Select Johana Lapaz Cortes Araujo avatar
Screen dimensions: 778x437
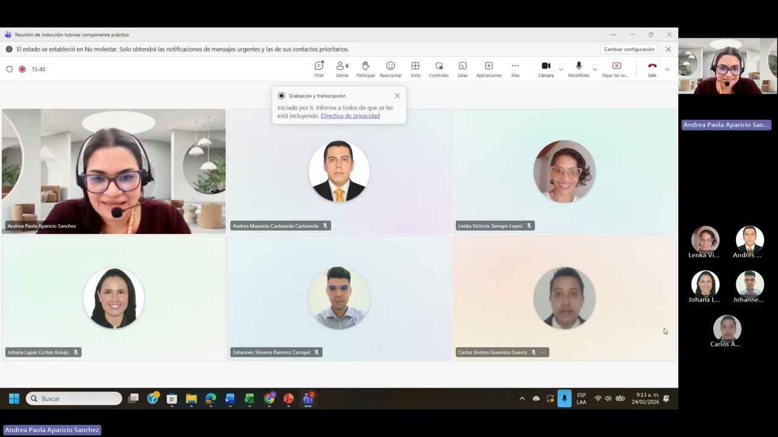114,298
